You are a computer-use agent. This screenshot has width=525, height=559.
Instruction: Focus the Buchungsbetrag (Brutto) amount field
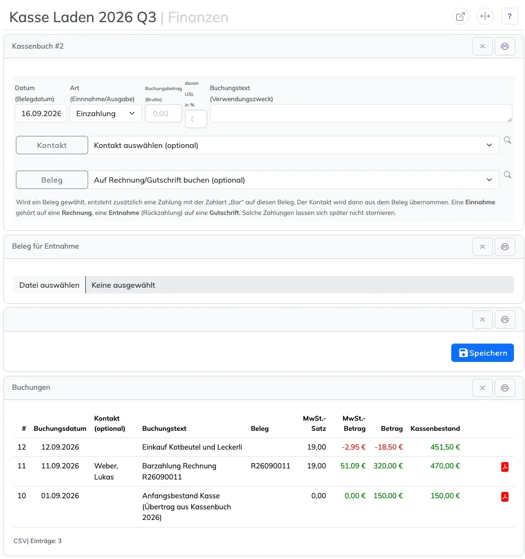tap(163, 113)
